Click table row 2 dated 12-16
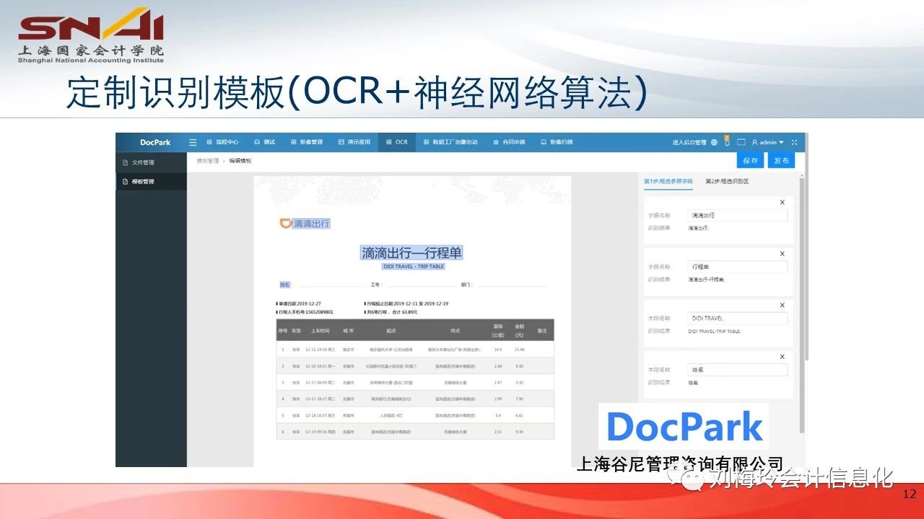924x519 pixels. 415,365
